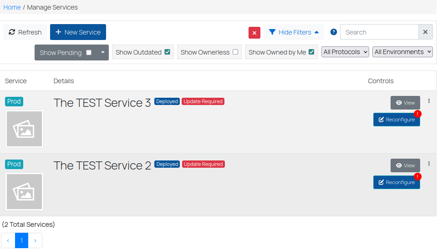Open the Show Pending dropdown arrow

[x=102, y=52]
